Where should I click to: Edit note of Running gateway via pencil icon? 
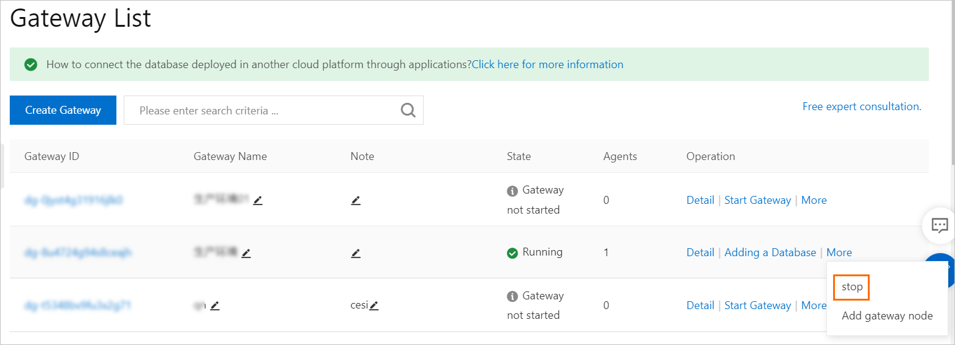pos(356,253)
